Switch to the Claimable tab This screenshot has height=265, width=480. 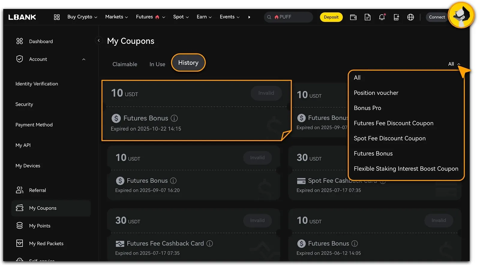[125, 64]
